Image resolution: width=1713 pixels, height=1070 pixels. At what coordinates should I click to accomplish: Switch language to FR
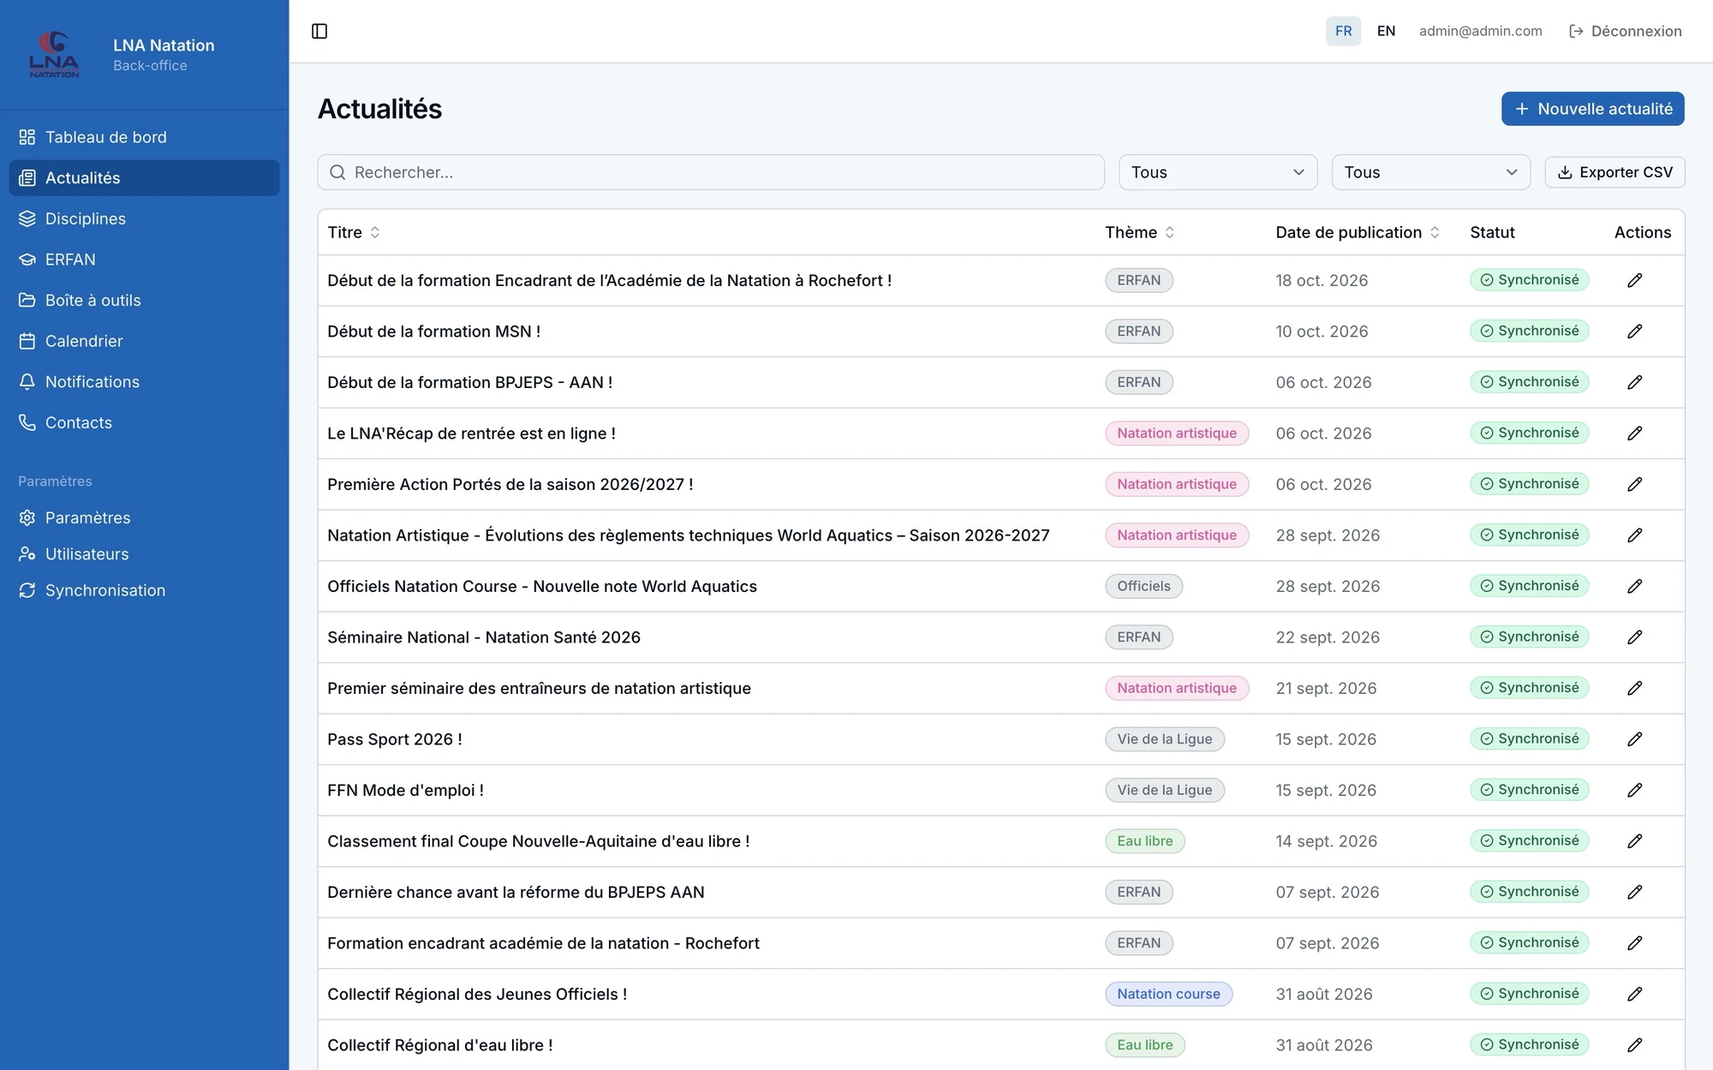(1343, 31)
